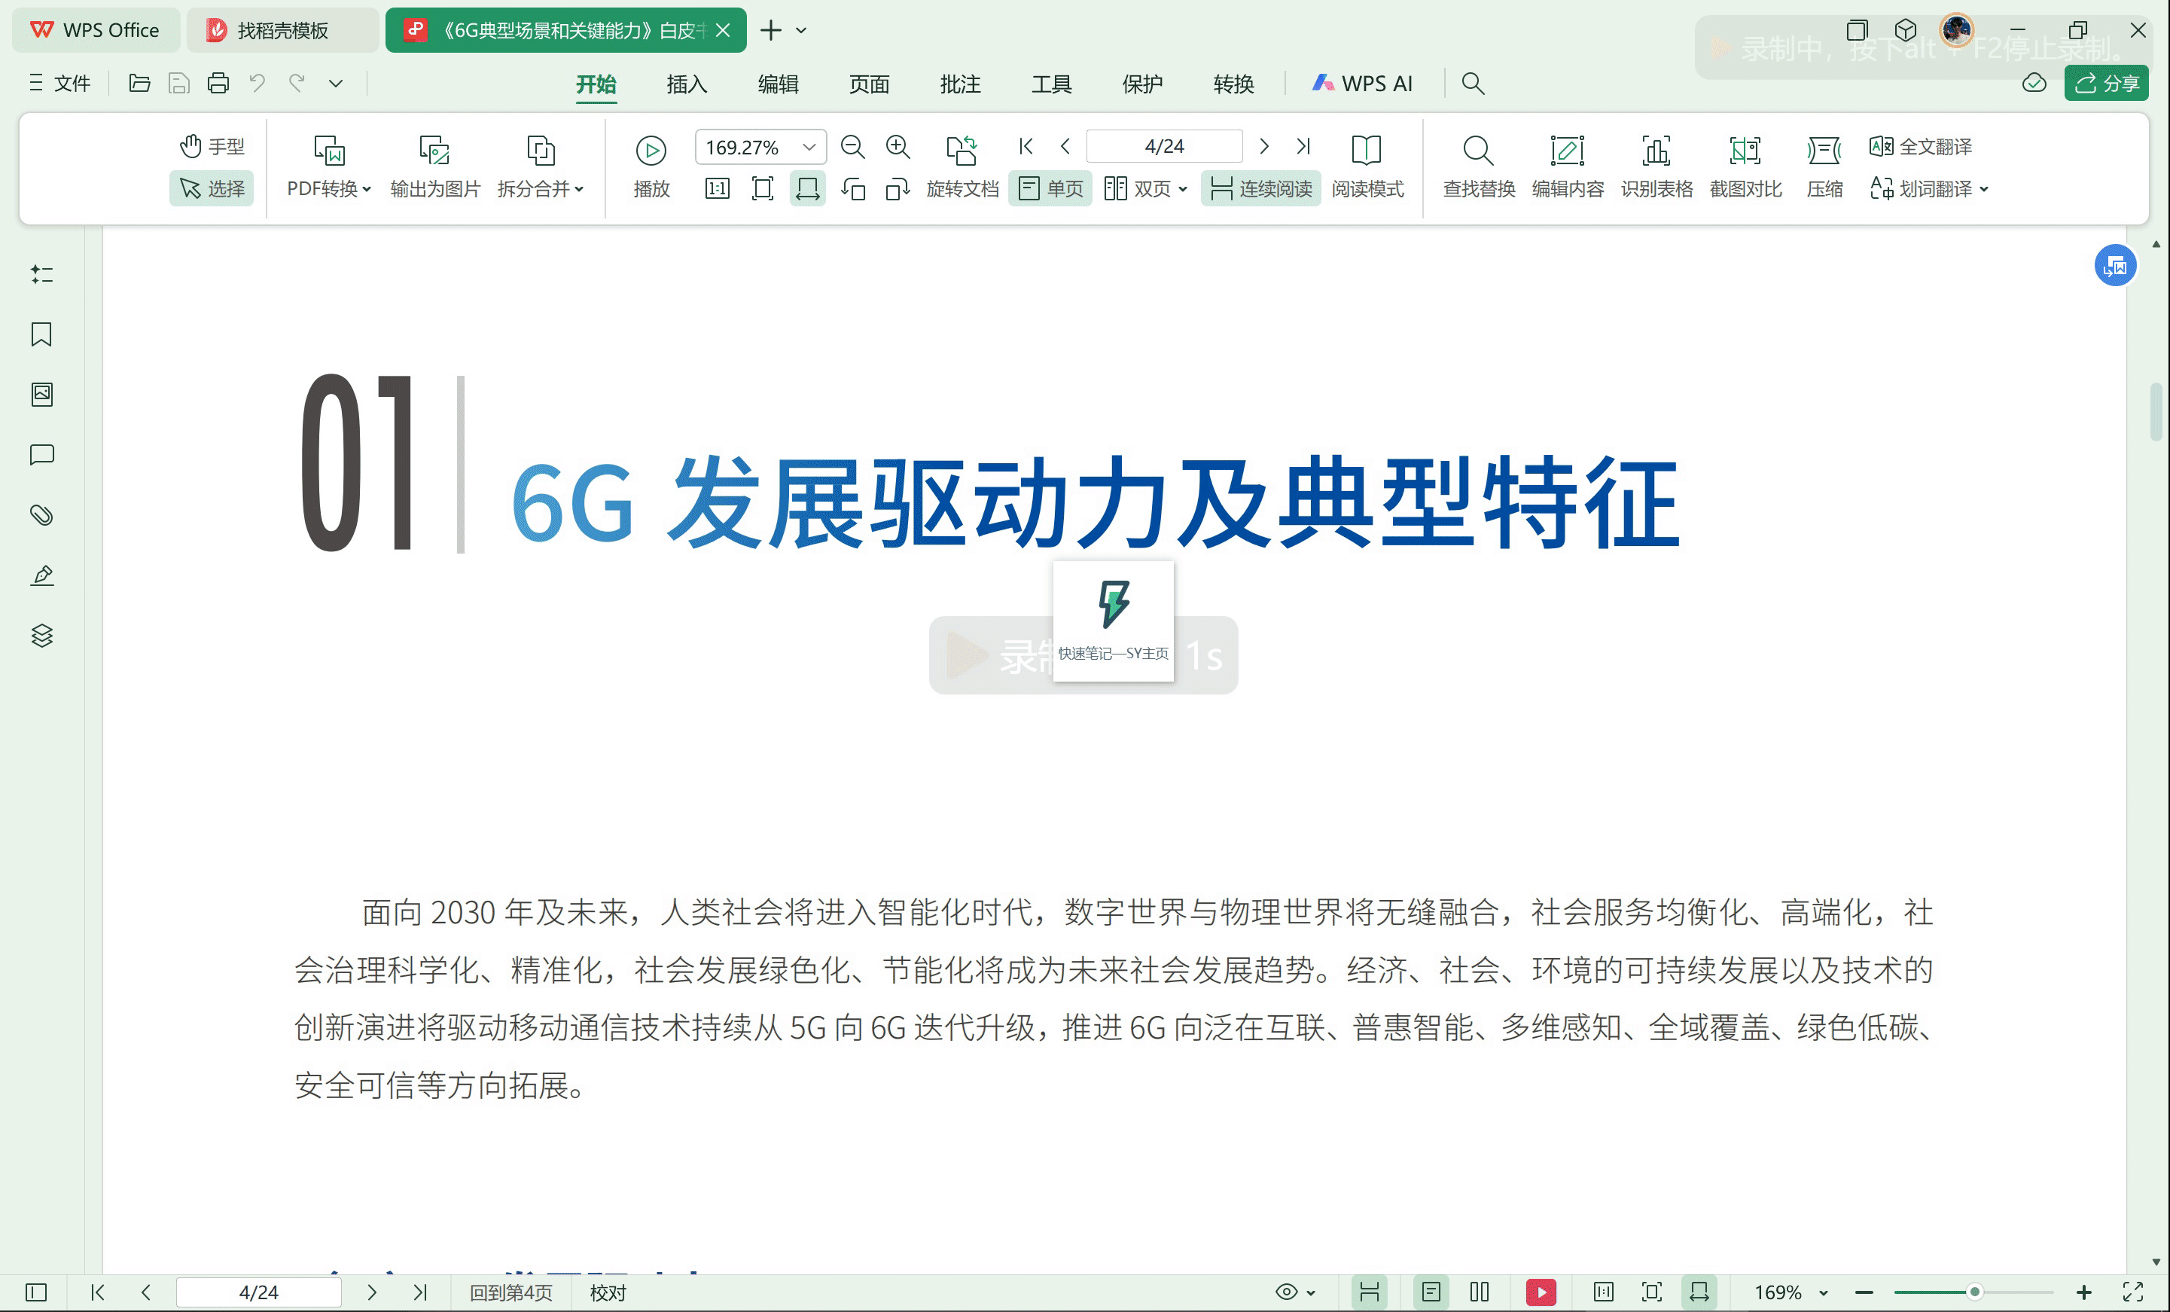Set actual size 1:1 view in ribbon
This screenshot has width=2170, height=1312.
pos(717,188)
